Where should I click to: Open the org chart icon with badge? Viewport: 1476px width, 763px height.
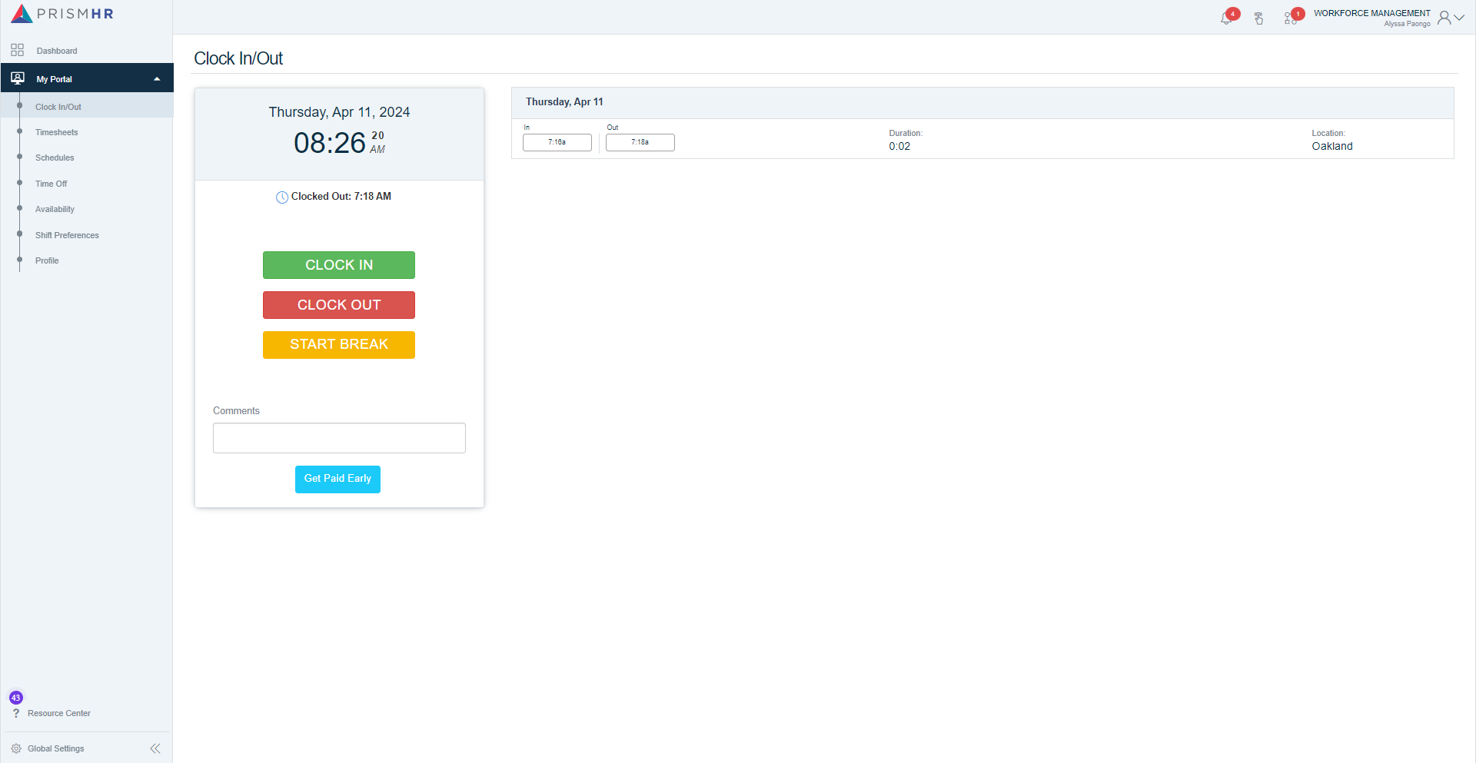tap(1290, 17)
